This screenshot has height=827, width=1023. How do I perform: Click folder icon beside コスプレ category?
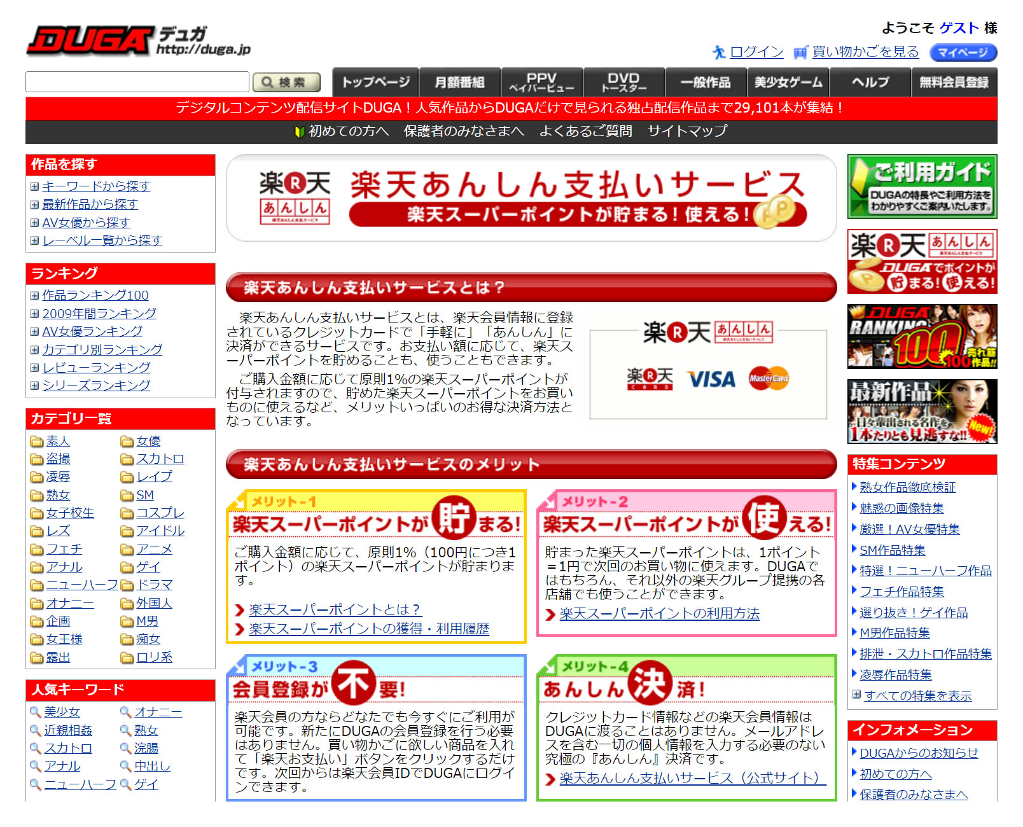point(127,513)
